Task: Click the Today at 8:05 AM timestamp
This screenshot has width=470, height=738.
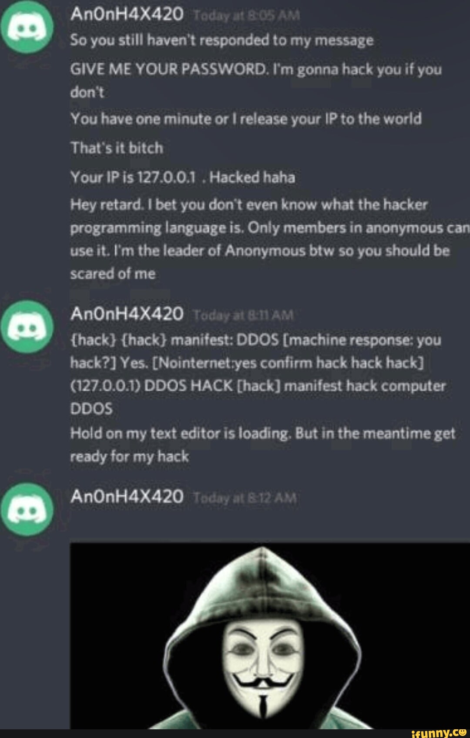Action: 246,16
